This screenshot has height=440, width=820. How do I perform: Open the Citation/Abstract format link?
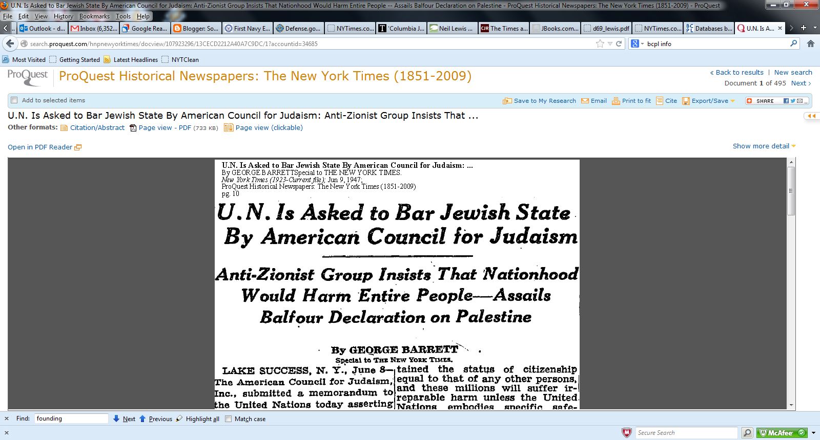[x=97, y=128]
